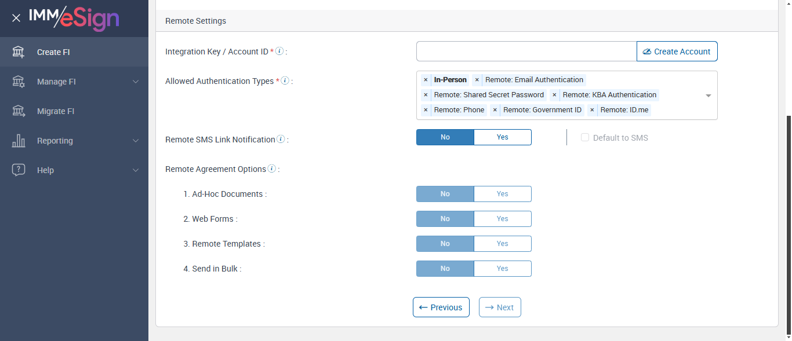Viewport: 792px width, 341px height.
Task: Set Remote SMS Link Notification to Yes
Action: pyautogui.click(x=502, y=137)
